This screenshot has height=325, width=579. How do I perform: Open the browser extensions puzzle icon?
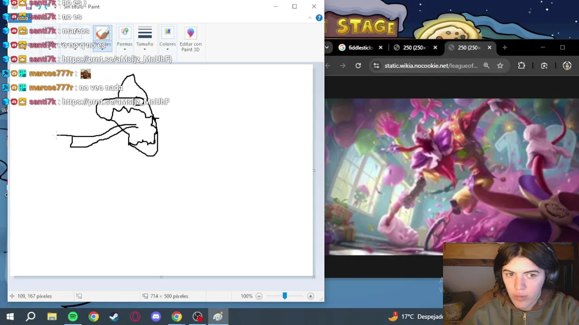click(x=522, y=66)
